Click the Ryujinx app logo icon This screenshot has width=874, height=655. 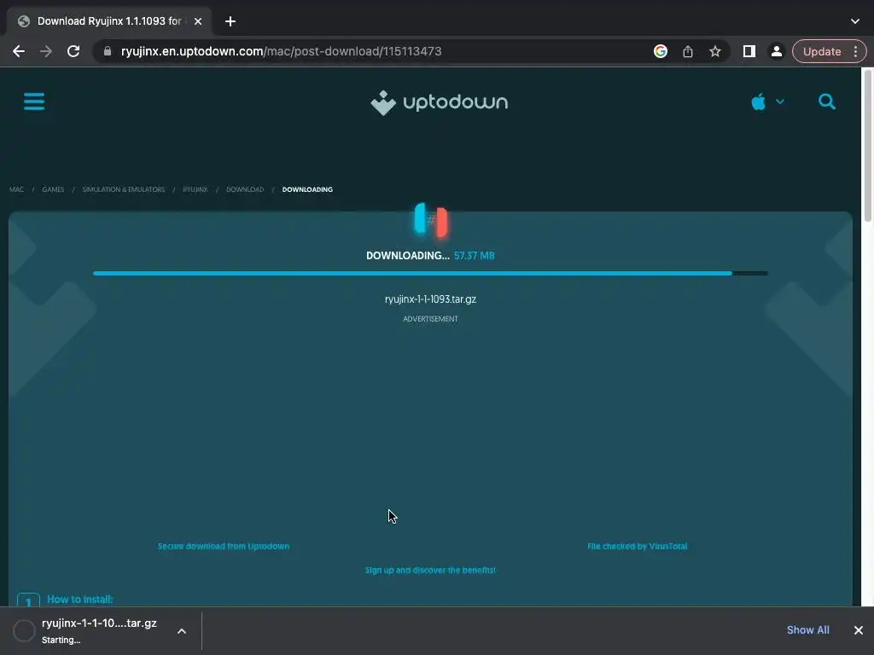[x=430, y=220]
